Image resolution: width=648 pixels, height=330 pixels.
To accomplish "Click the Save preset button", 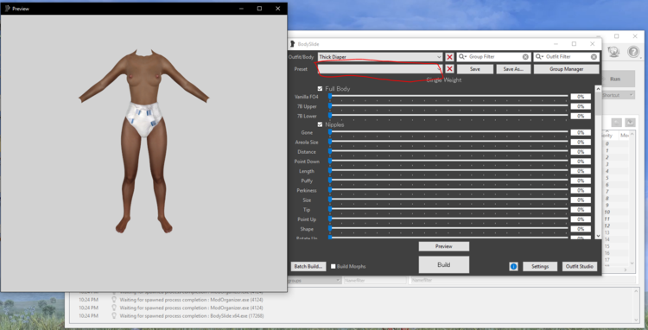I will [475, 69].
